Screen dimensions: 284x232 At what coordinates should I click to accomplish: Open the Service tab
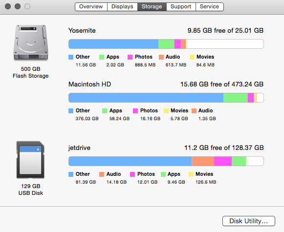point(209,7)
